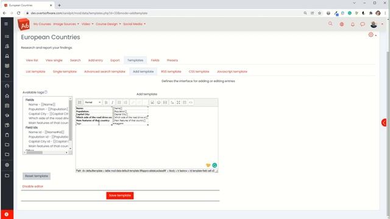Select the Population - [[Population]] tag

click(x=48, y=109)
